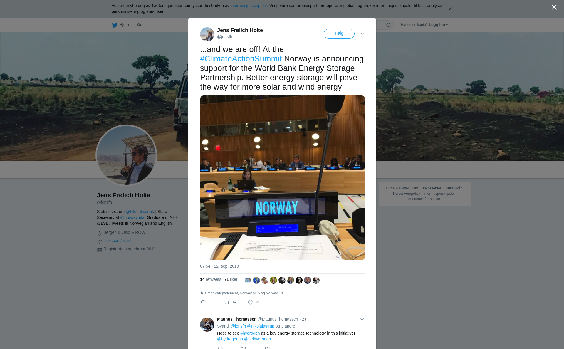Viewport: 564px width, 349px height.
Task: Click the Følg button to follow Jens
Action: (339, 33)
